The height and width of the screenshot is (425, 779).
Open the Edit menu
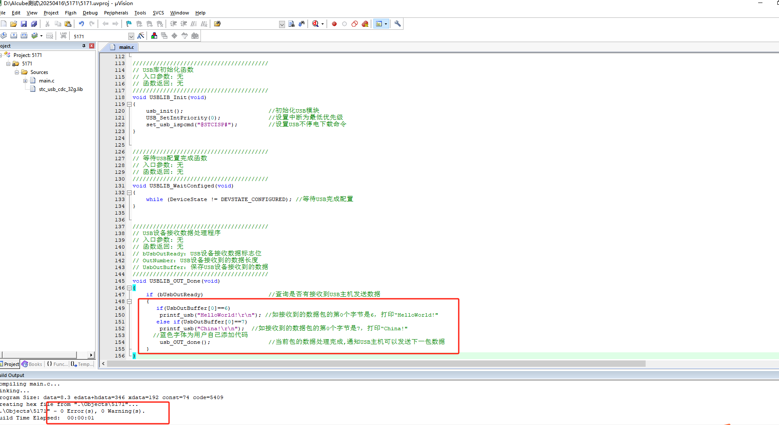click(x=16, y=13)
